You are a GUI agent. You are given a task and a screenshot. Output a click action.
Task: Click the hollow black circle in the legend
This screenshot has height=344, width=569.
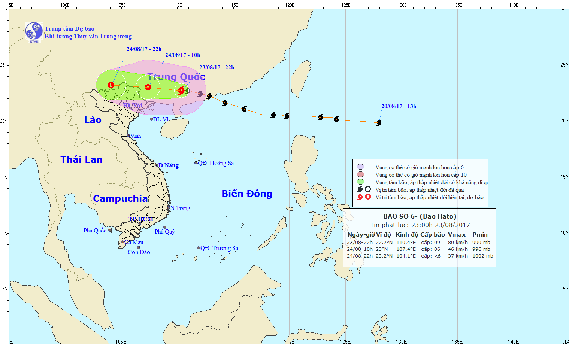368,189
